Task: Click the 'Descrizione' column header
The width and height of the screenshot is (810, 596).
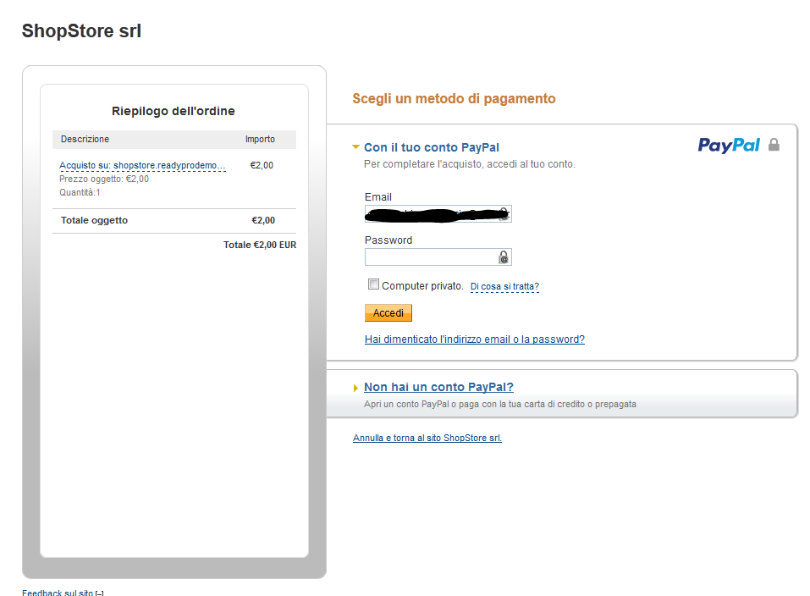Action: tap(85, 139)
